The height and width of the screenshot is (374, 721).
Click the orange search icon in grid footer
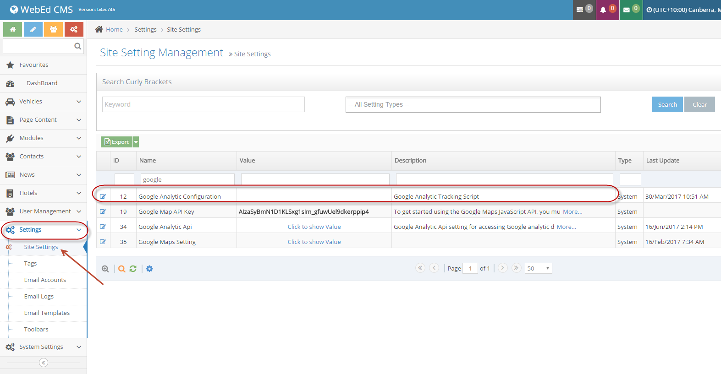click(x=121, y=269)
